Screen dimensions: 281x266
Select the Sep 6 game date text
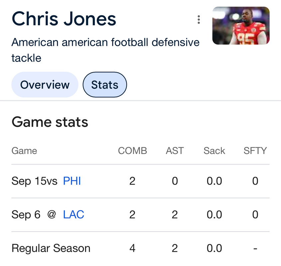pyautogui.click(x=26, y=214)
